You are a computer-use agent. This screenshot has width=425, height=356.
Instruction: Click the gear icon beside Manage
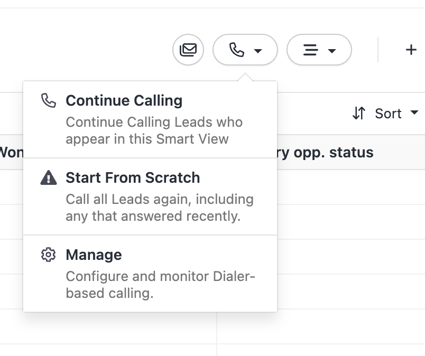(49, 255)
